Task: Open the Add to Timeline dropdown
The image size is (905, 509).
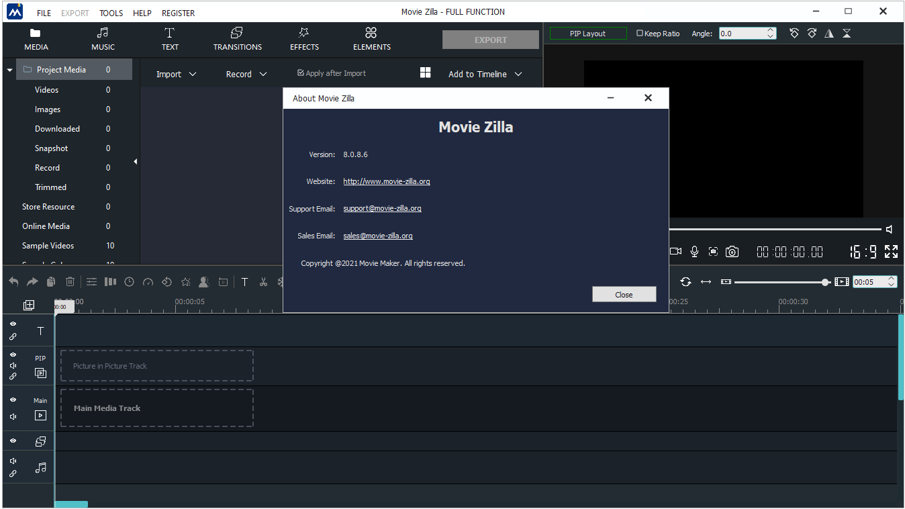Action: [x=485, y=74]
